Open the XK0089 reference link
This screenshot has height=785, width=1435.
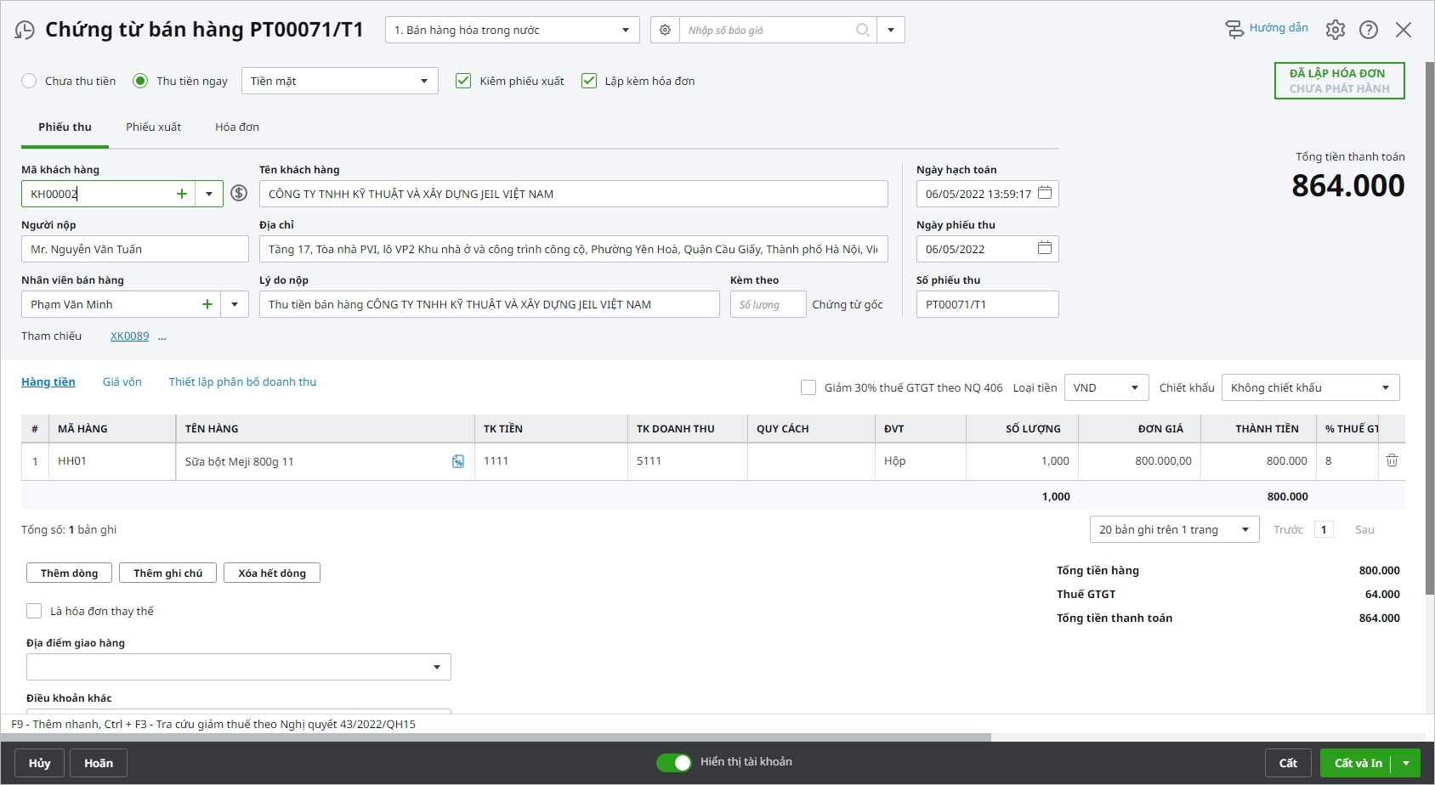(x=129, y=336)
